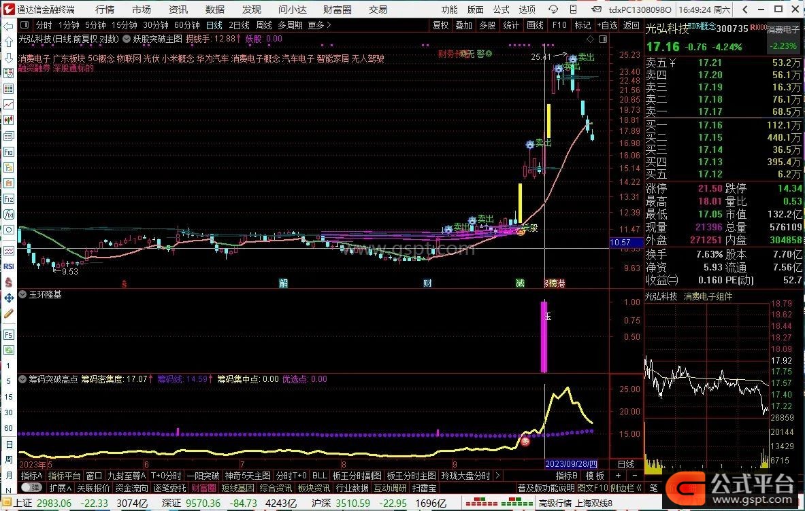
Task: Select the pencil drawing tool icon
Action: [x=9, y=314]
